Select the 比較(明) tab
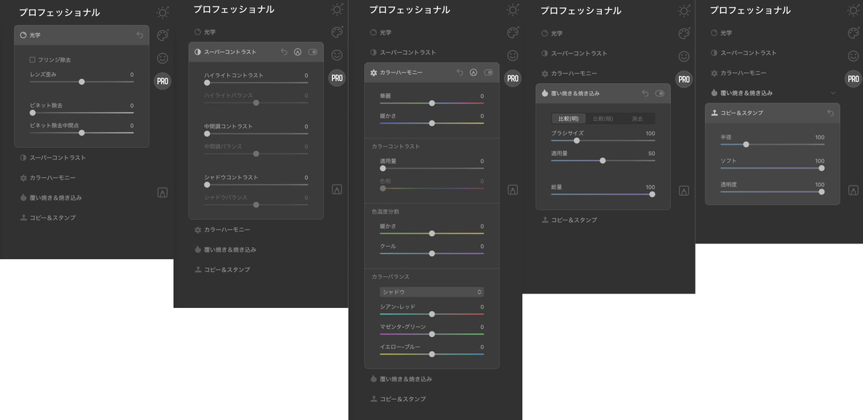This screenshot has width=863, height=420. click(569, 118)
